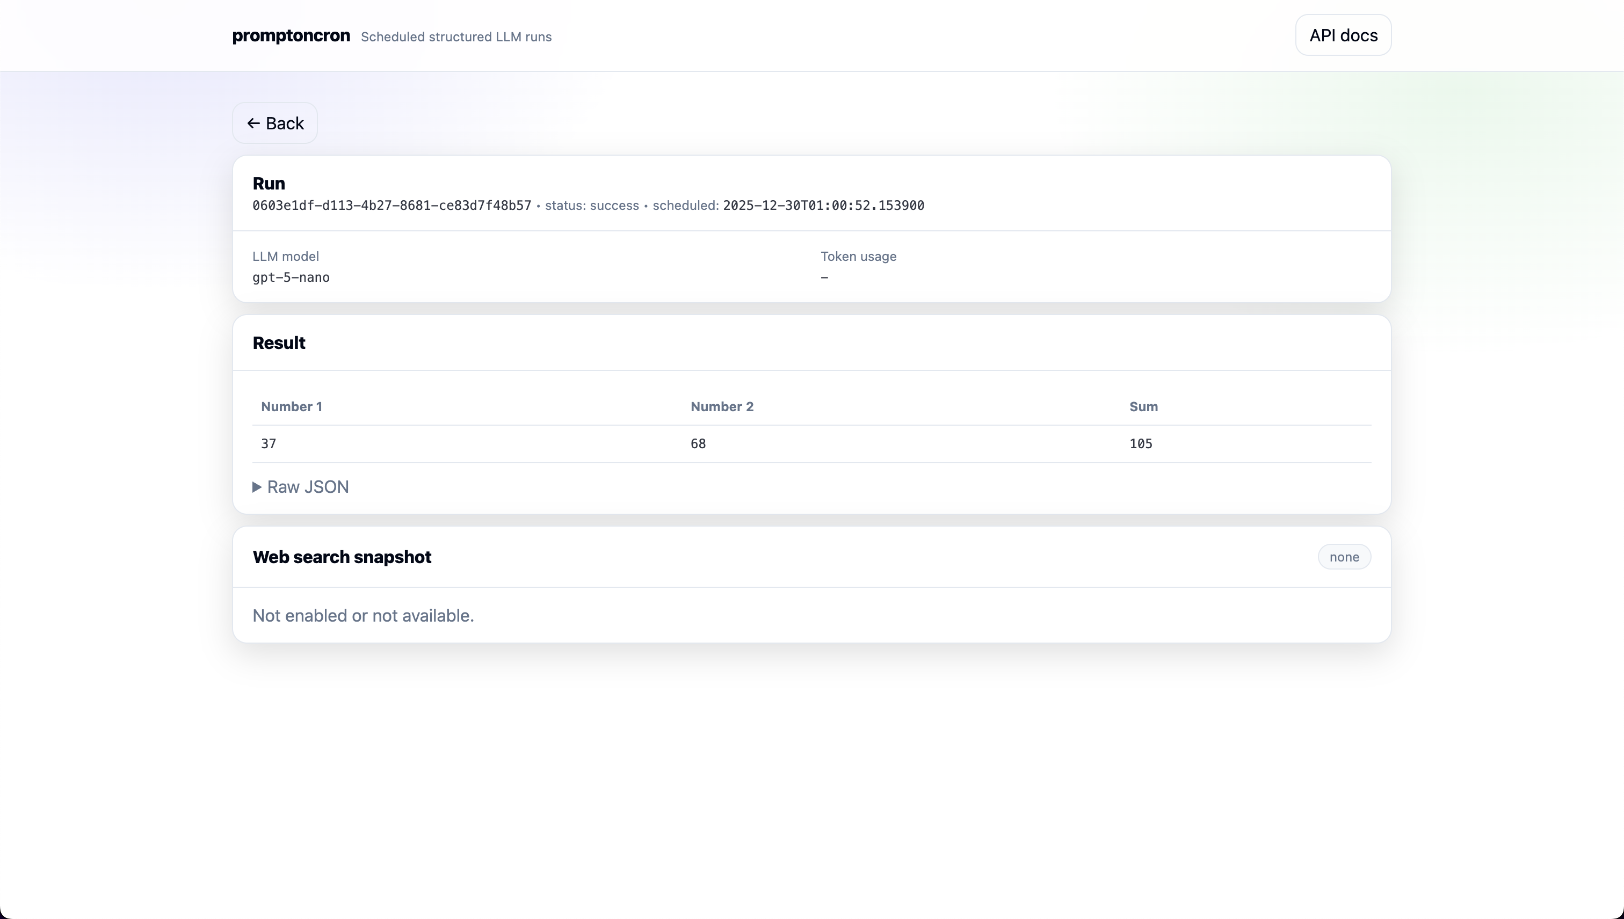The image size is (1624, 919).
Task: Click the Web search snapshot heading
Action: [x=342, y=557]
